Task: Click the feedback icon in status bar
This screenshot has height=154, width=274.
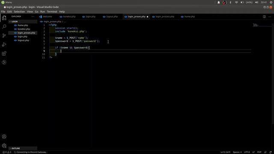Action: click(x=265, y=152)
